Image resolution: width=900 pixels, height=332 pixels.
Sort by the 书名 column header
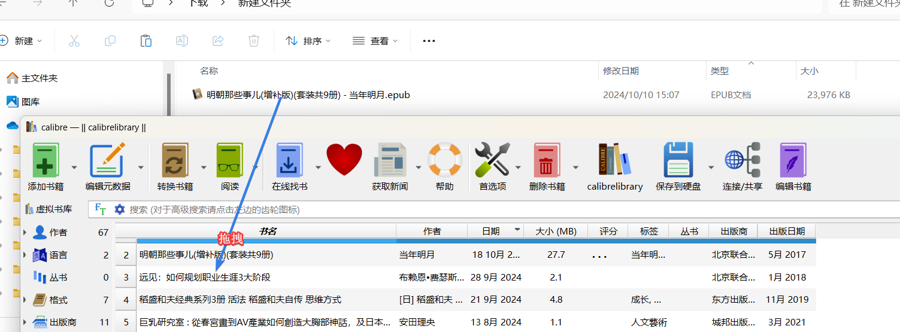267,231
